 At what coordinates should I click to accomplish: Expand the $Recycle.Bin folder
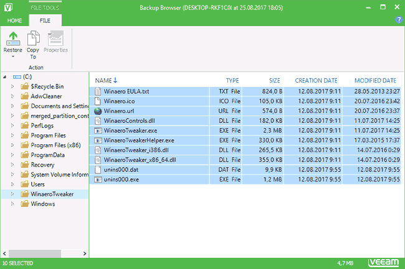coord(12,86)
